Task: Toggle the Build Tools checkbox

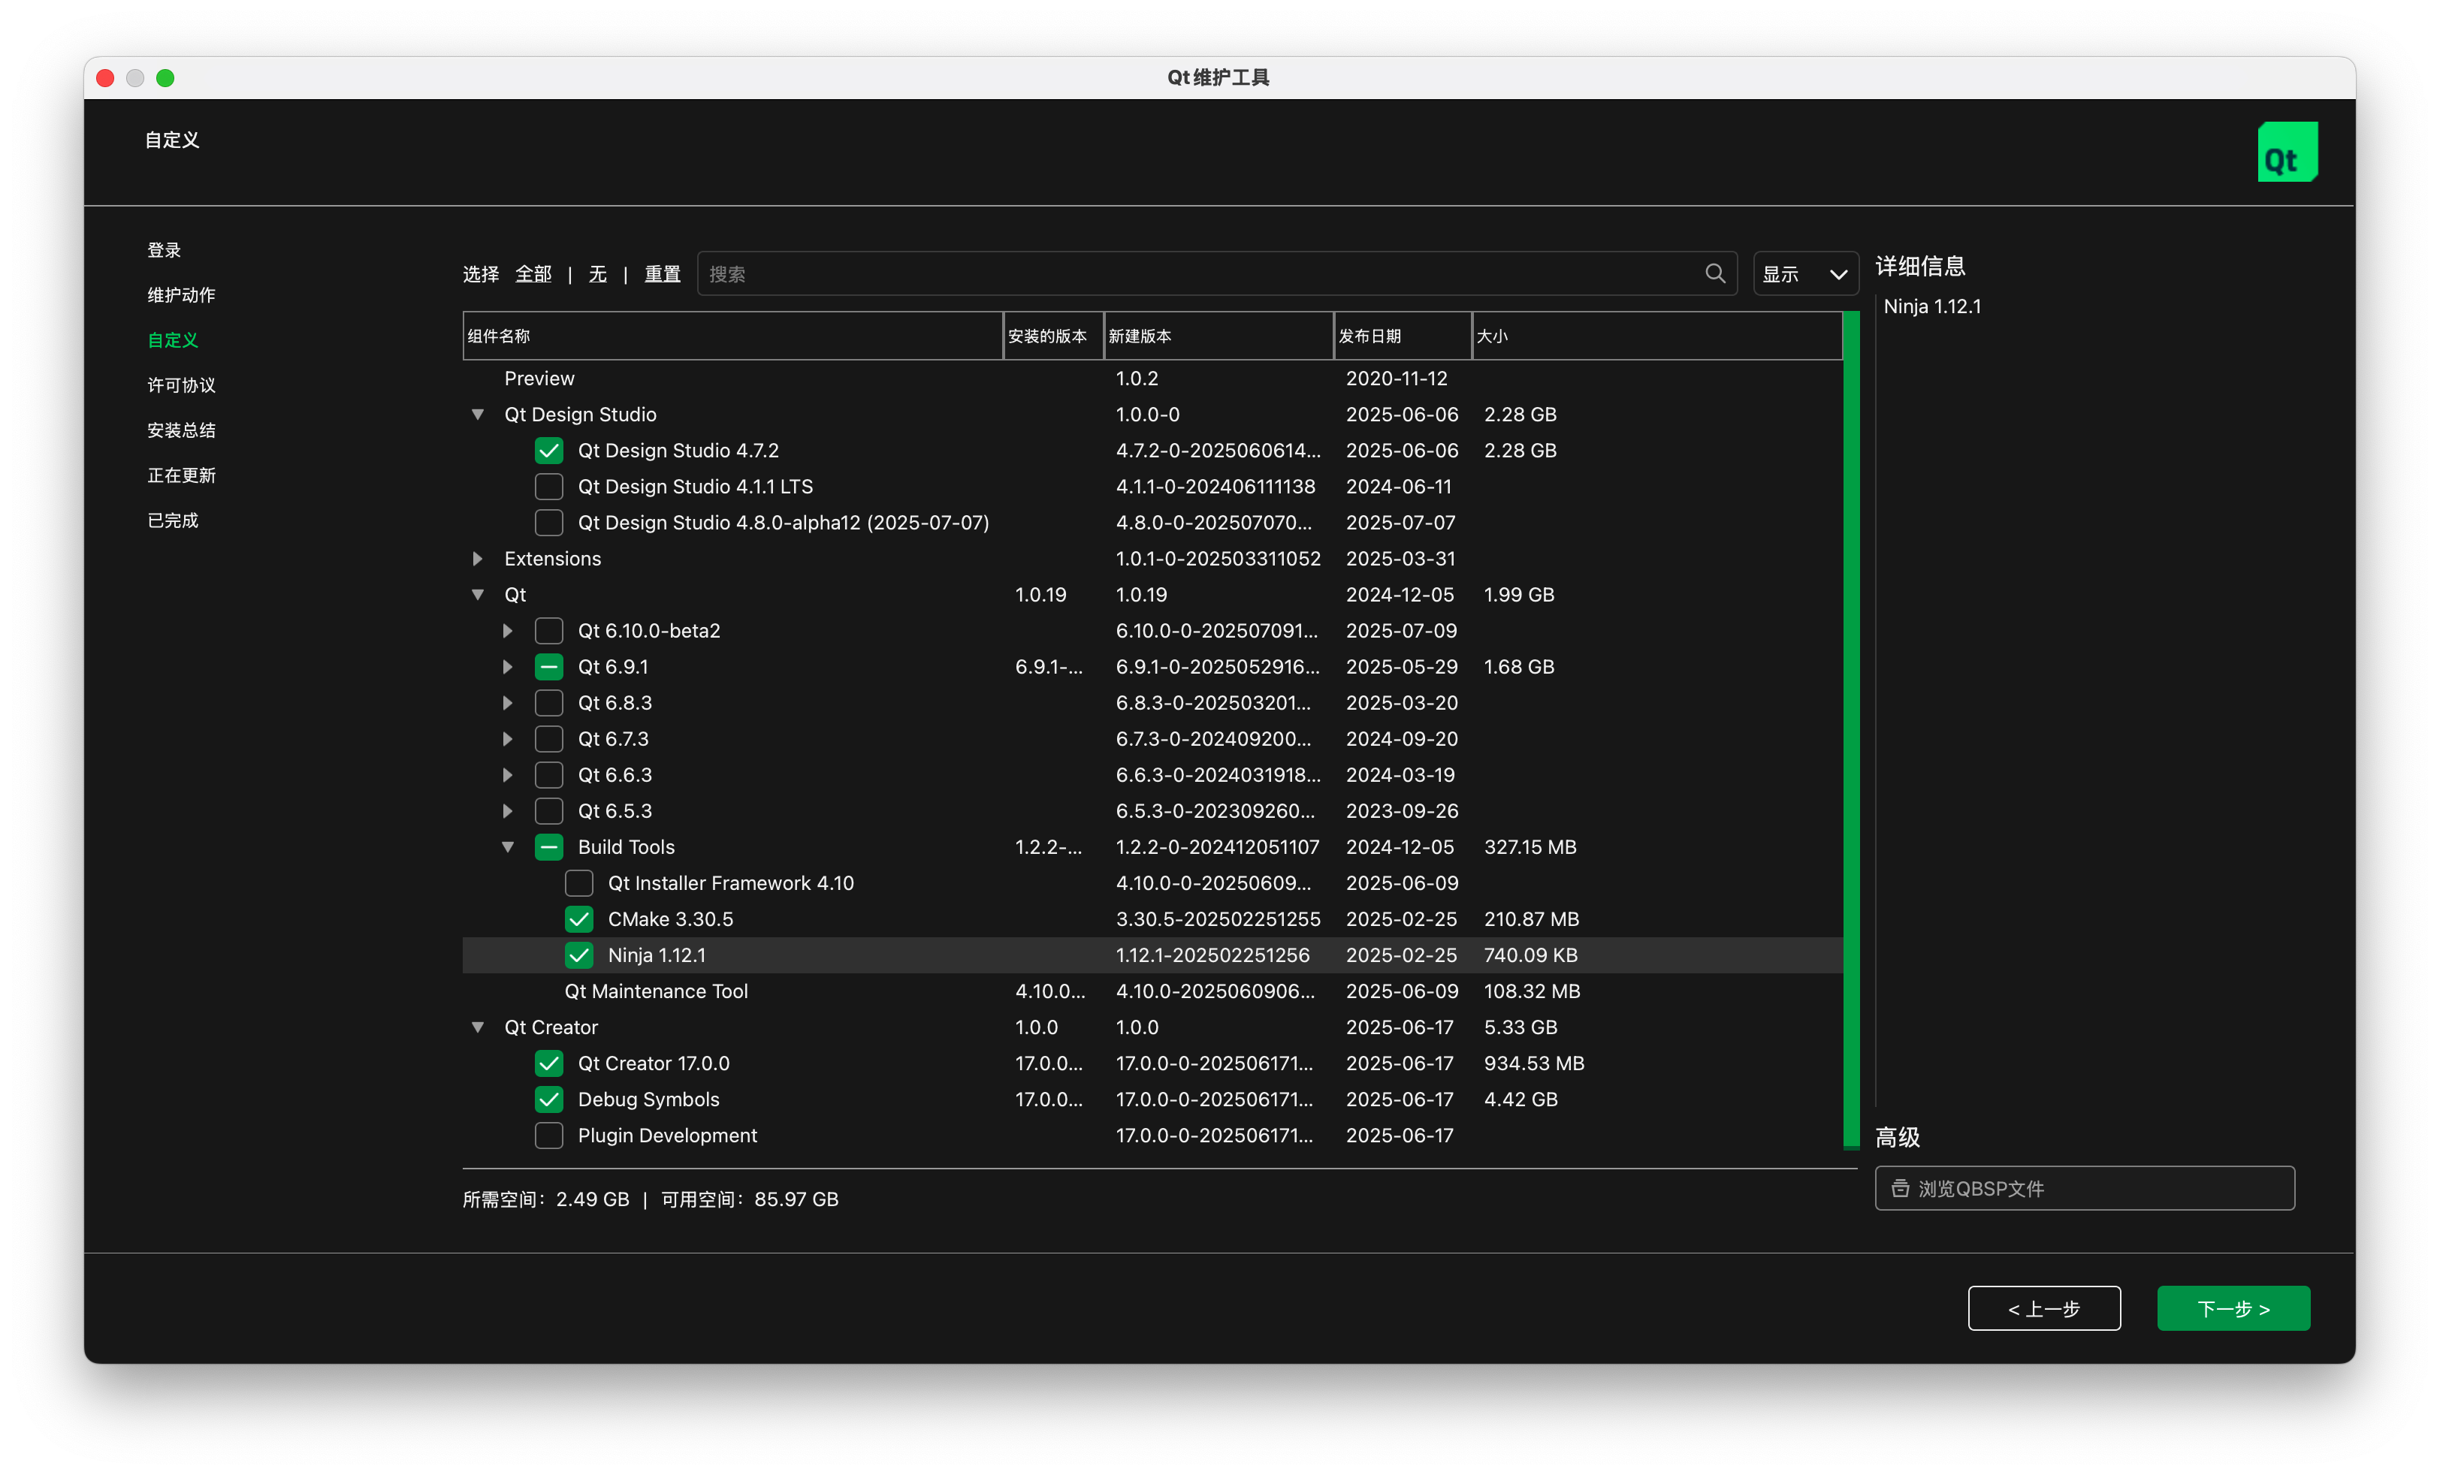Action: (548, 846)
